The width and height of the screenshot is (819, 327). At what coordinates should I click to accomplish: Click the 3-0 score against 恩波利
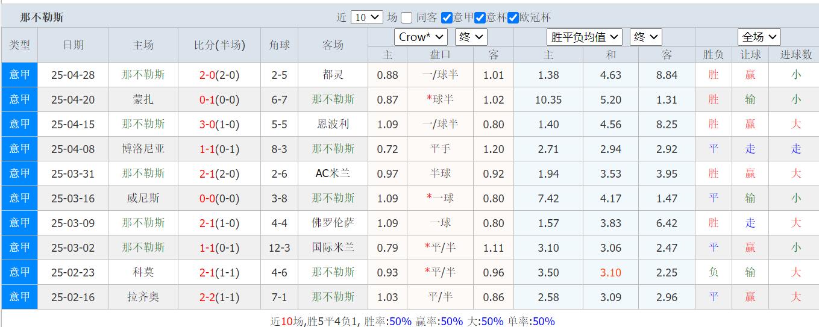(x=207, y=125)
